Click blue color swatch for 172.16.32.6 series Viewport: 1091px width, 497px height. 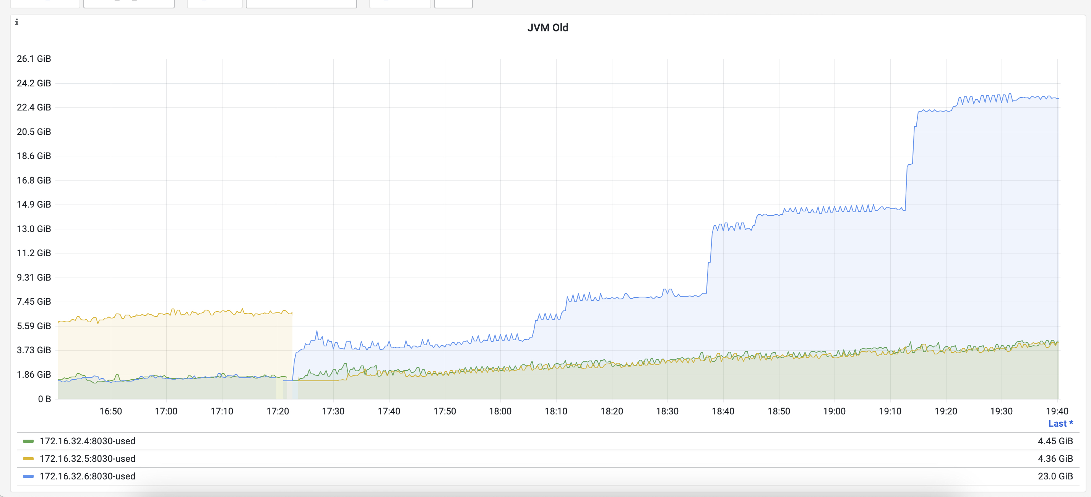28,476
